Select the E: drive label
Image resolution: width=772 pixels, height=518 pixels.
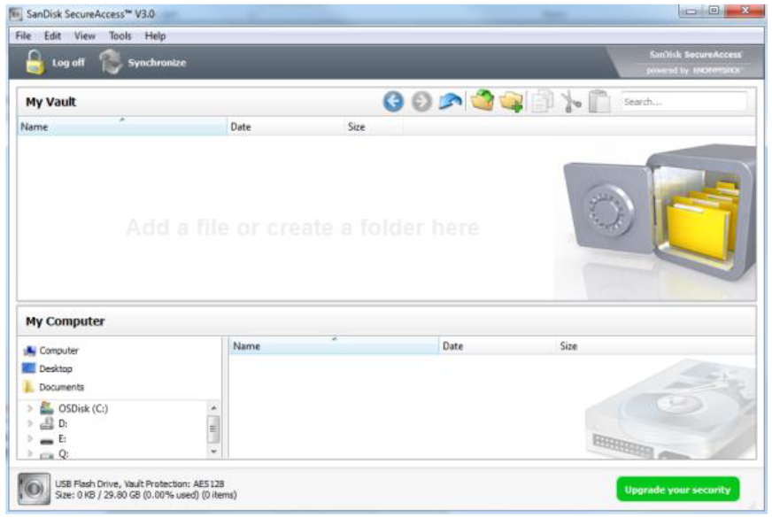(x=62, y=438)
